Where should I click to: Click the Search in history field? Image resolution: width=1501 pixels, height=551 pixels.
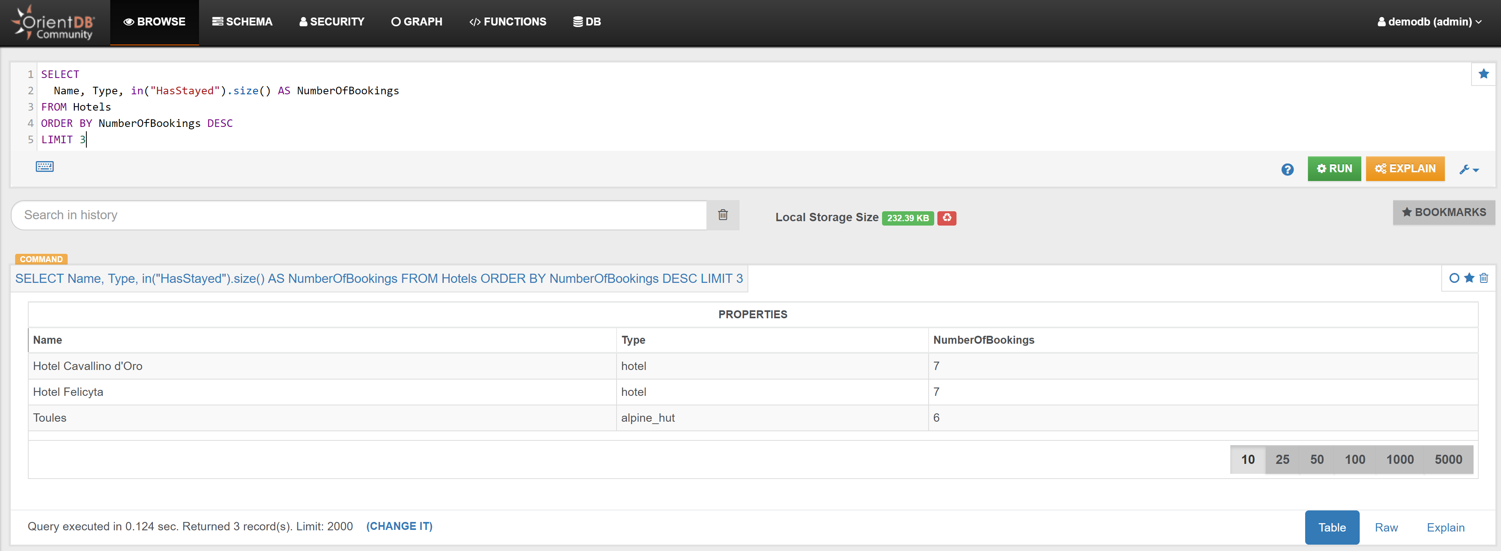(358, 216)
